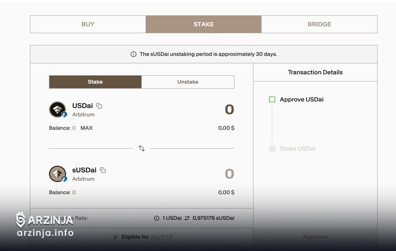This screenshot has width=396, height=251.
Task: Click the exchange rate conversion arrows icon
Action: point(187,218)
